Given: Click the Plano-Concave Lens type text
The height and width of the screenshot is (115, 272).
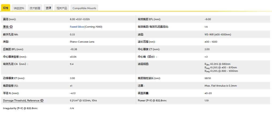Looking at the screenshot, I should tap(82, 42).
